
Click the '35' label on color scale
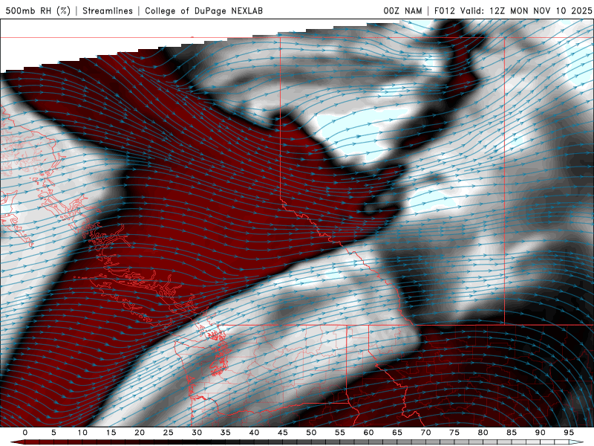(226, 433)
